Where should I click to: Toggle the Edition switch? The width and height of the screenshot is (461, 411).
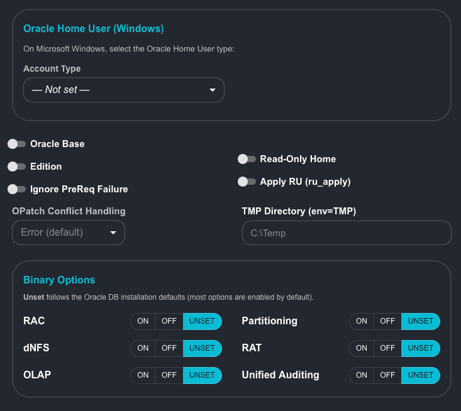coord(17,167)
